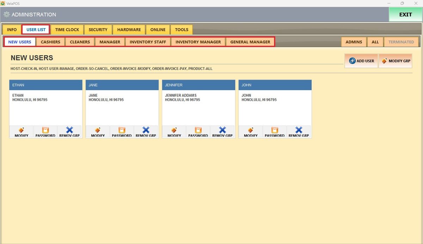Click Ethan's Password lock icon
423x244 pixels.
pyautogui.click(x=45, y=130)
